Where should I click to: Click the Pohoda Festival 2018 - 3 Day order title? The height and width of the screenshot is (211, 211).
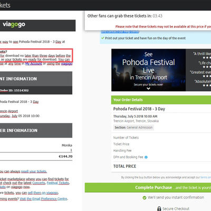pos(139,109)
